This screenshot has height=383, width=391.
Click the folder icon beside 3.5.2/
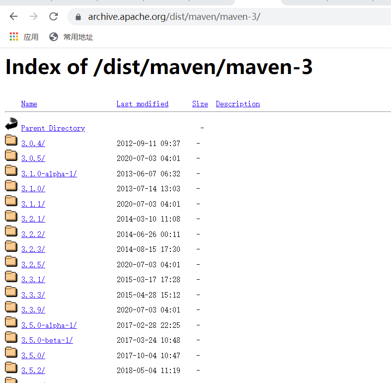point(11,367)
